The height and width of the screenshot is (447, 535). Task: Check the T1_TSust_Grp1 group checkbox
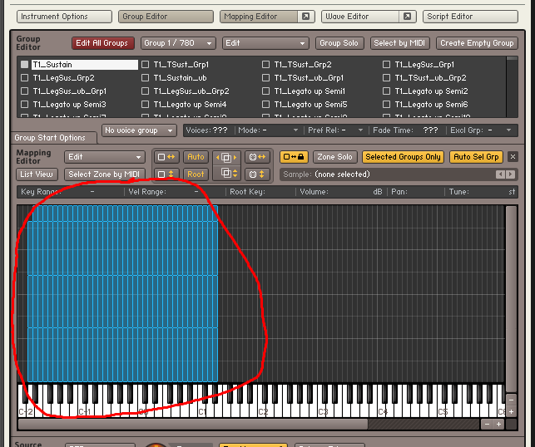click(x=145, y=65)
